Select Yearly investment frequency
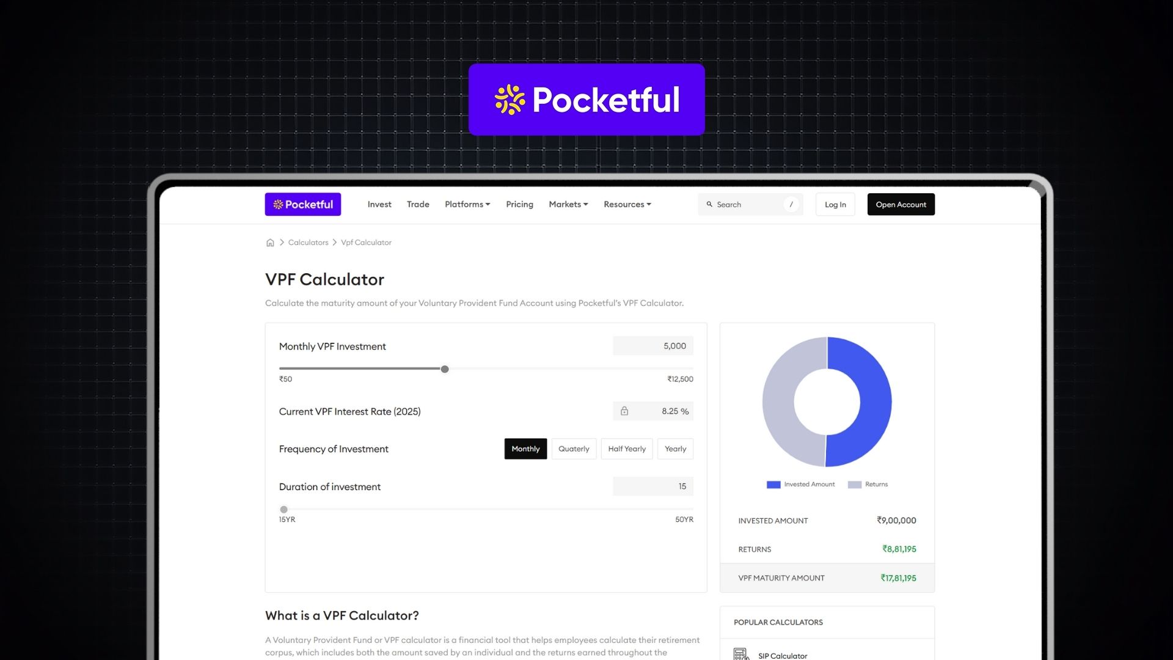The width and height of the screenshot is (1173, 660). click(x=675, y=449)
